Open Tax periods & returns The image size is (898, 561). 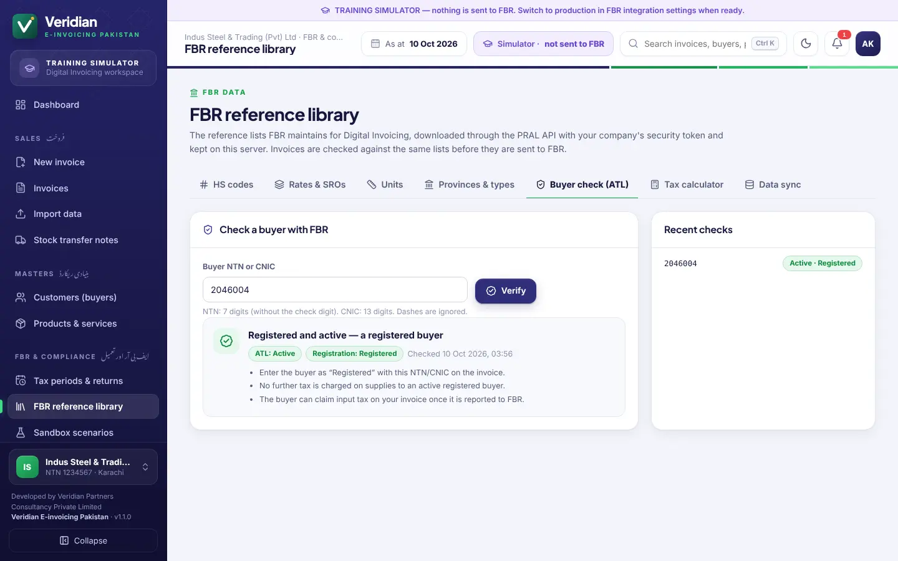point(84,381)
